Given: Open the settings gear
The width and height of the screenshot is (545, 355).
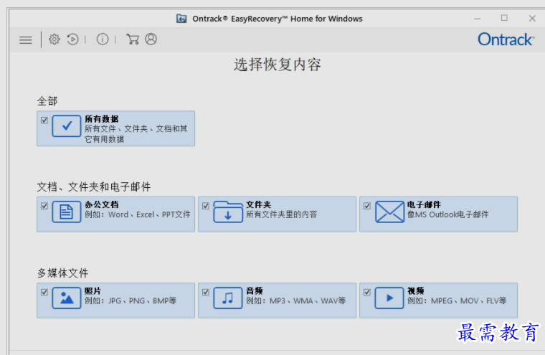Looking at the screenshot, I should point(54,39).
